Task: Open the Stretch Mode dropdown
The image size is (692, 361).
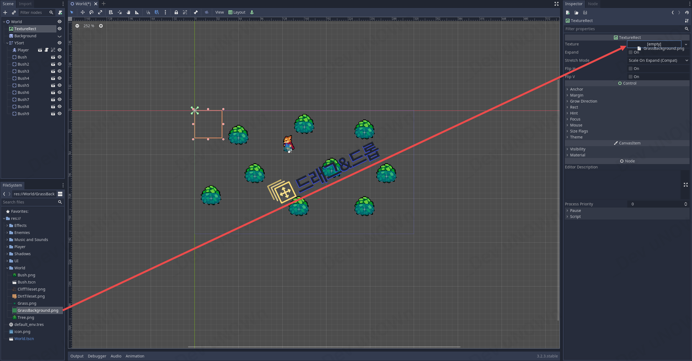Action: pos(658,60)
